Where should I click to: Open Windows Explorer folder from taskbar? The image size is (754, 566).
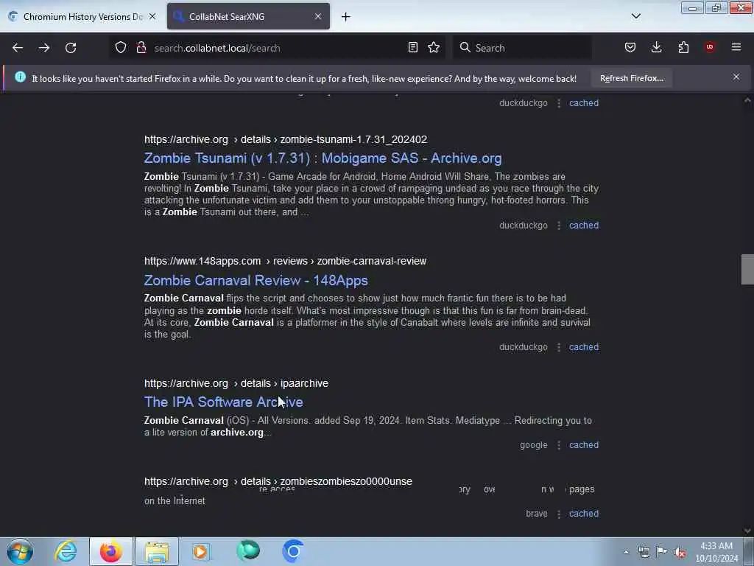(x=157, y=551)
